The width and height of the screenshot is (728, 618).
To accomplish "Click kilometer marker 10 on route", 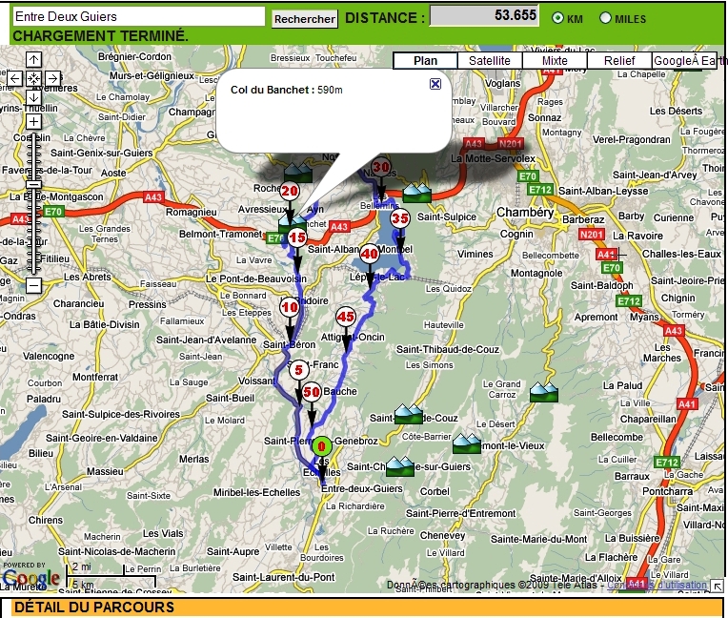I will [x=290, y=307].
